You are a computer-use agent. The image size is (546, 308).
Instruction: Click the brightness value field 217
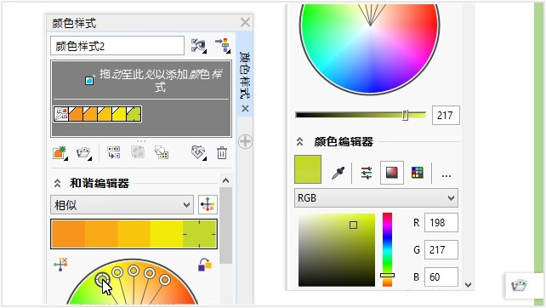(446, 115)
